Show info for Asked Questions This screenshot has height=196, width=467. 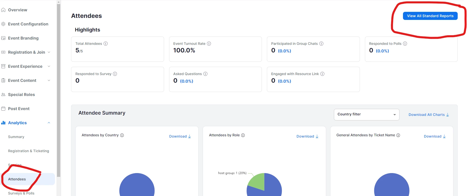(205, 74)
